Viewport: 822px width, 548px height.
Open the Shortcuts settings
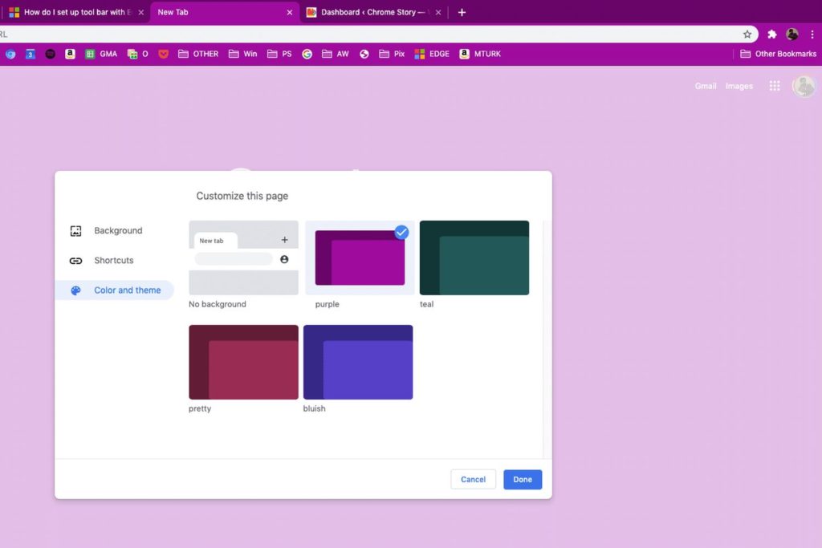[x=114, y=260]
